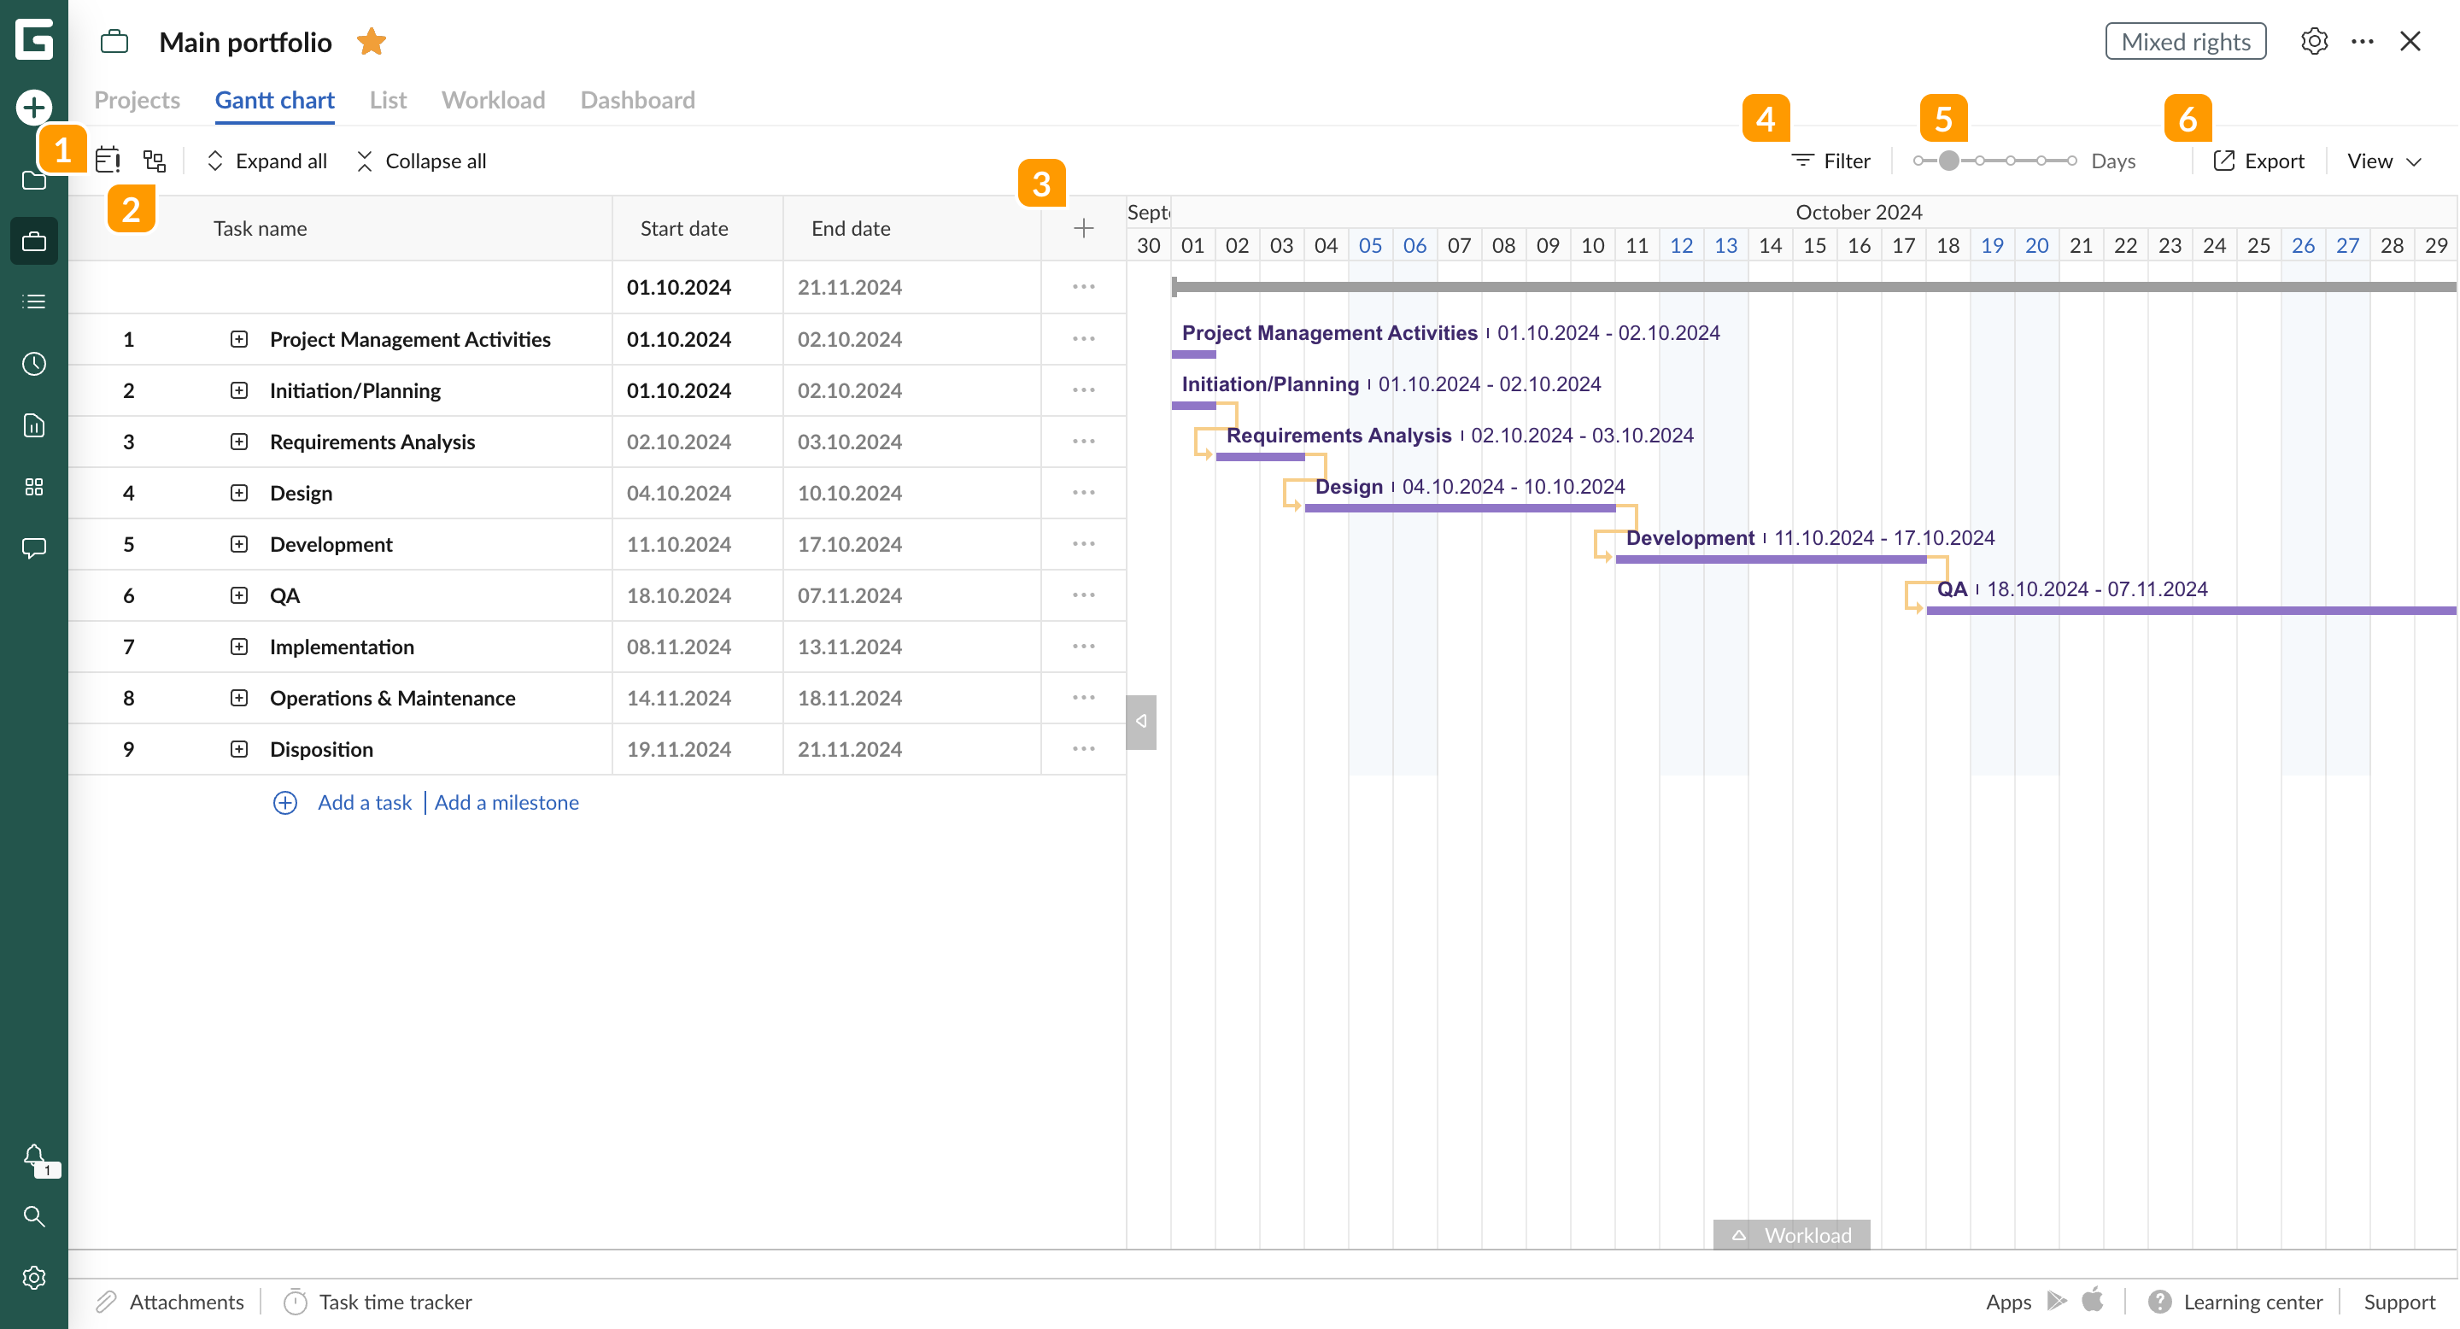Open search from the sidebar

[34, 1216]
